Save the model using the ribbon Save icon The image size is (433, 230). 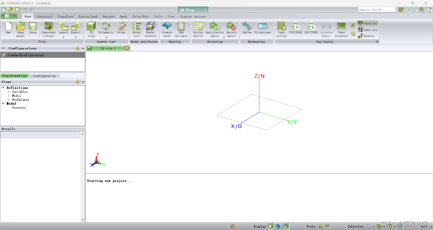33,28
